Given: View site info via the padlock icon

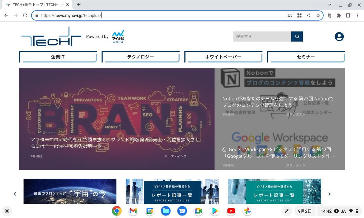Looking at the screenshot, I should pos(37,15).
